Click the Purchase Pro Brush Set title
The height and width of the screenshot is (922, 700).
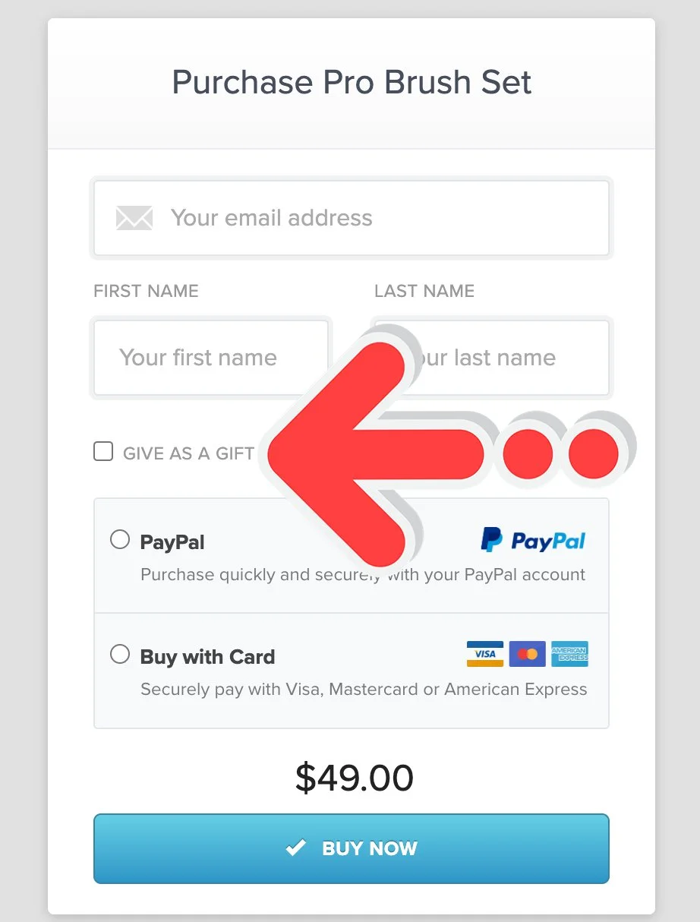352,82
